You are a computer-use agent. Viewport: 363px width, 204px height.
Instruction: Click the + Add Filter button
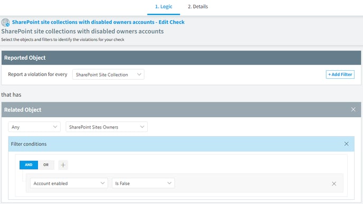click(340, 75)
